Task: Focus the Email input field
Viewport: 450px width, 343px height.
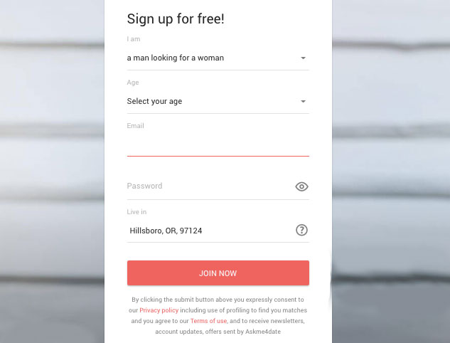Action: 218,144
